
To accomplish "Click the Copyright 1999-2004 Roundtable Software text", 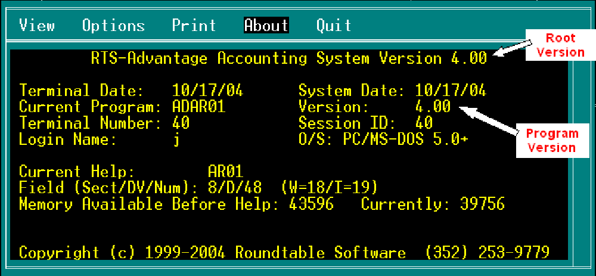I will click(212, 252).
